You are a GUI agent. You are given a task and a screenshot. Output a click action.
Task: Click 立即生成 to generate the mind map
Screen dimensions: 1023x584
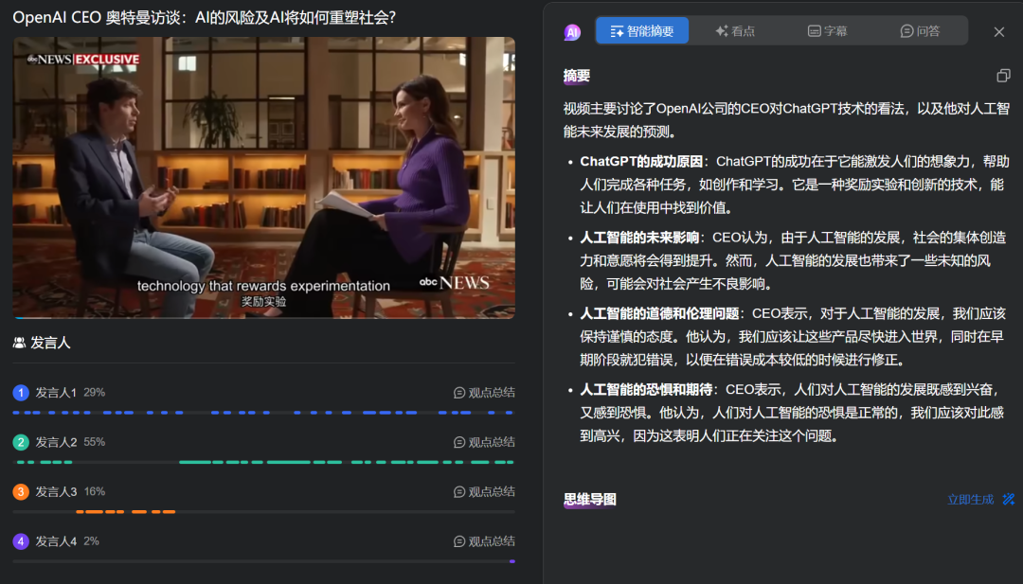(x=970, y=499)
